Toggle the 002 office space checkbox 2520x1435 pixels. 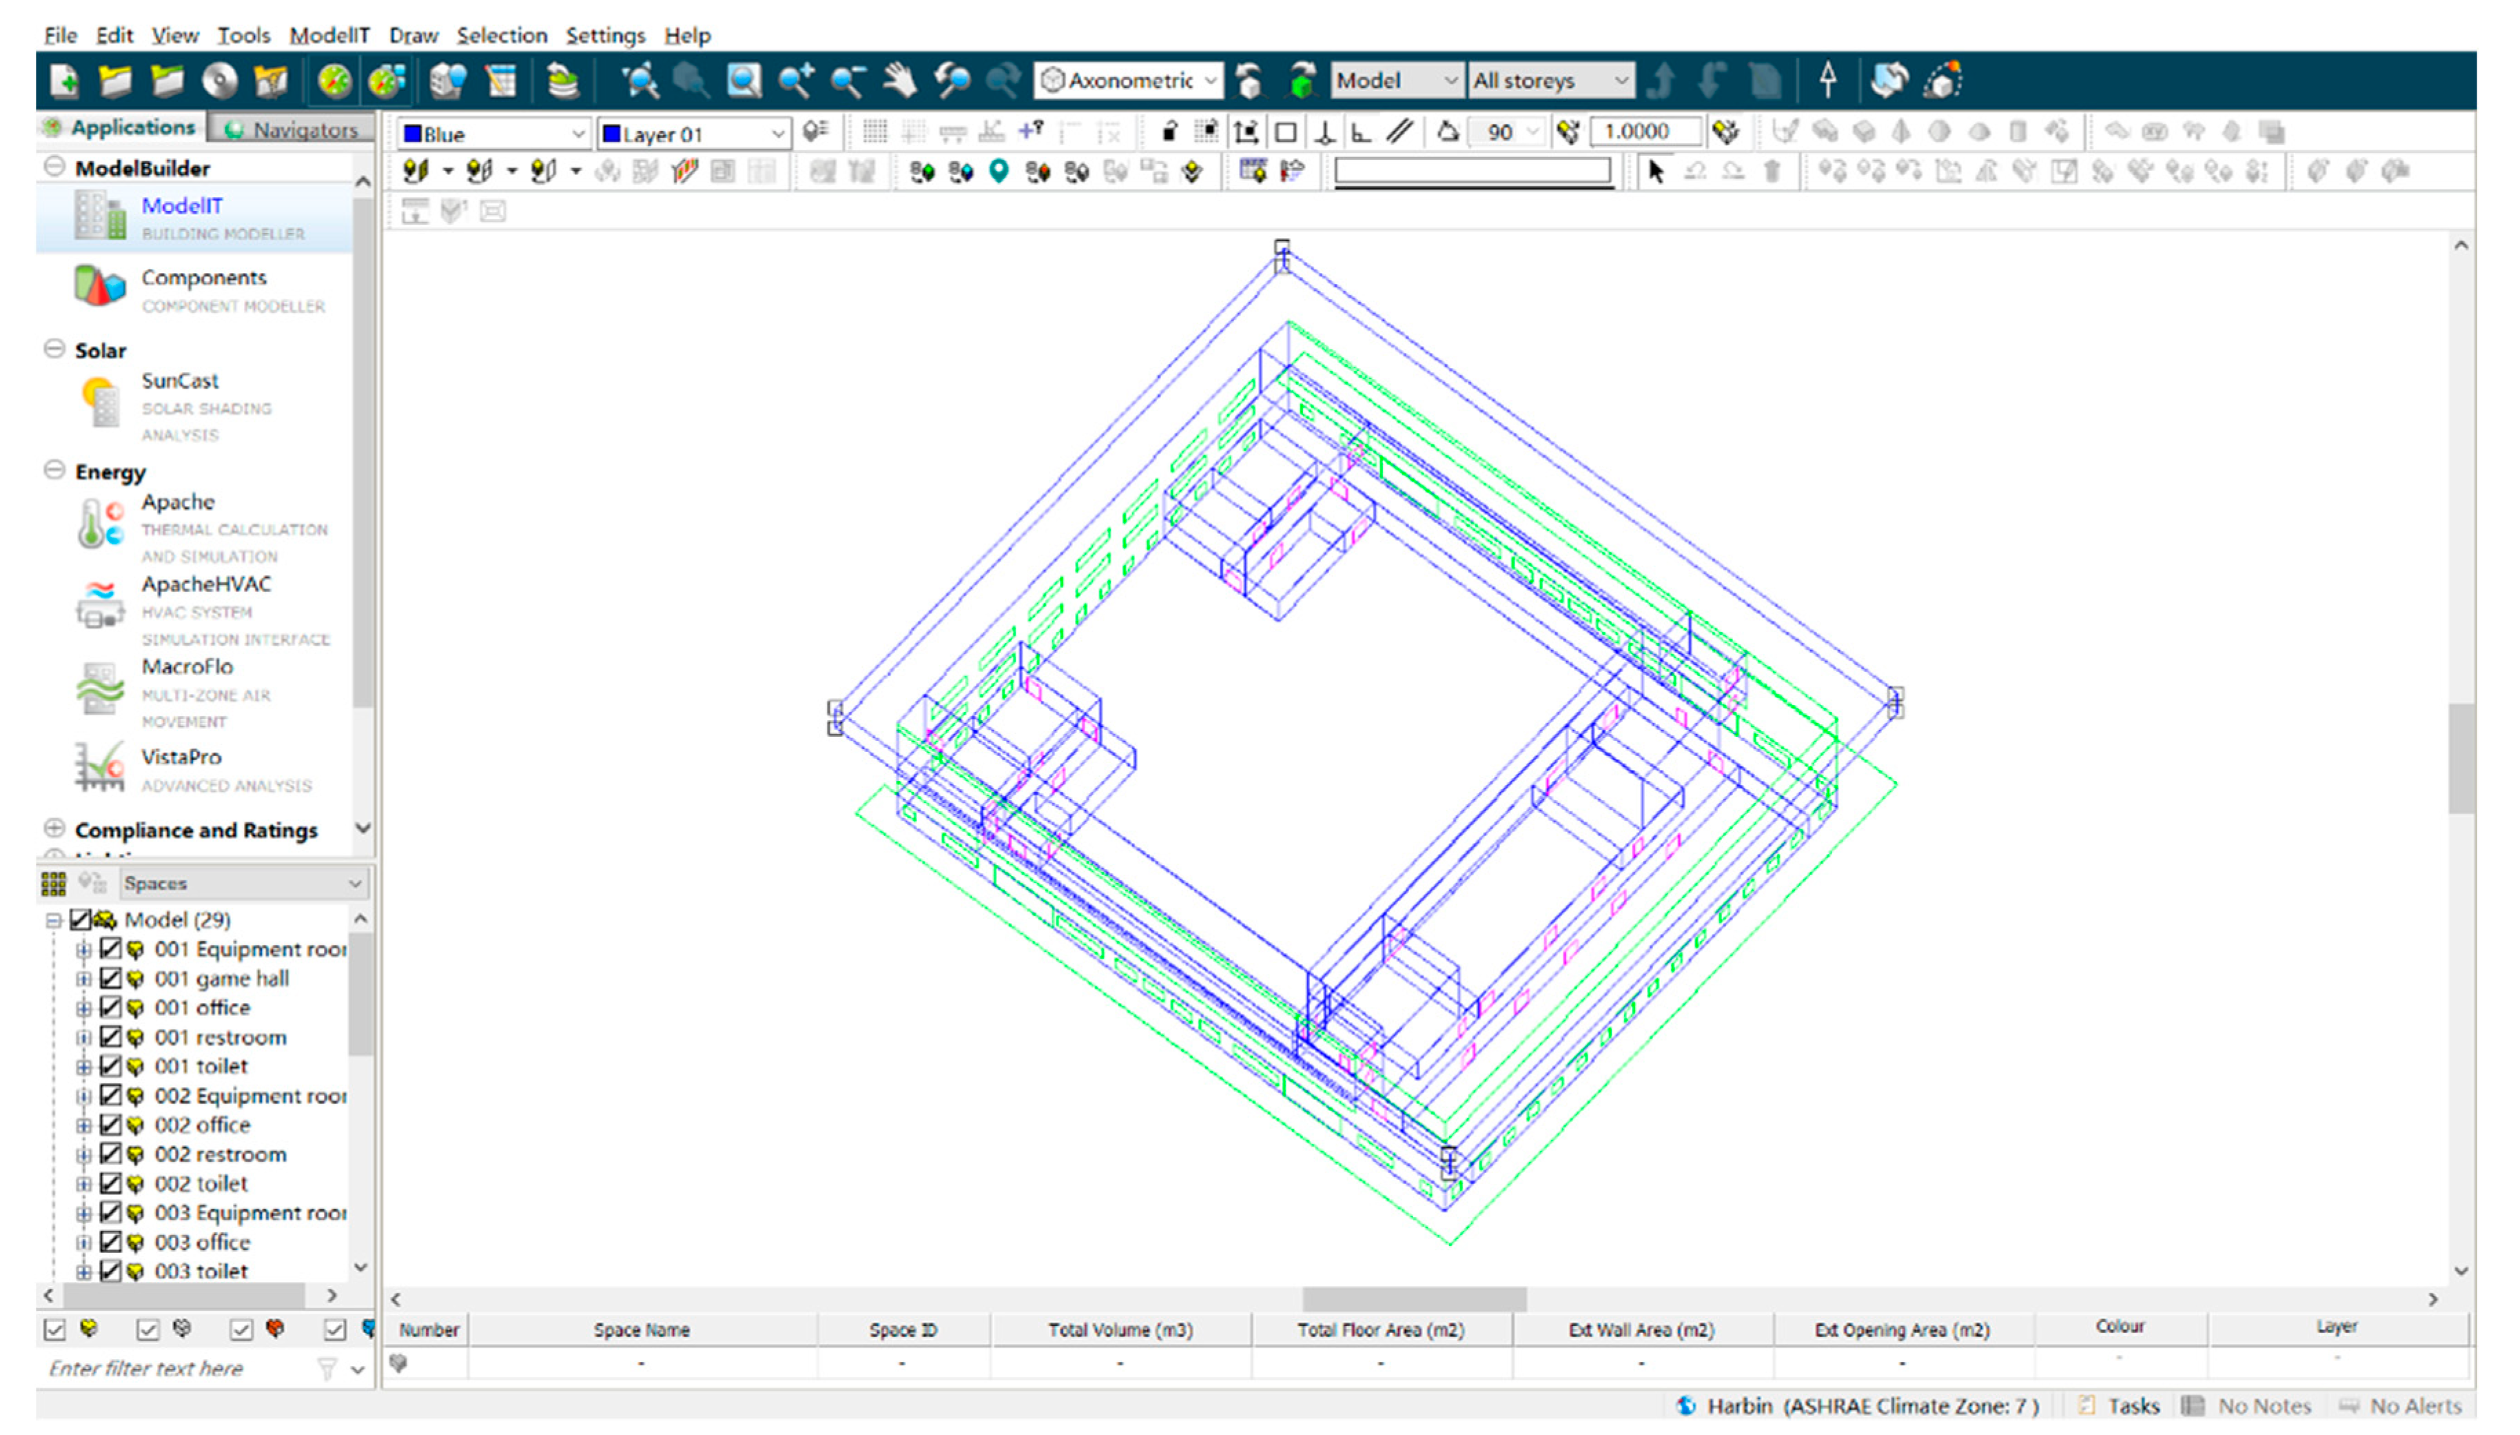[x=110, y=1126]
